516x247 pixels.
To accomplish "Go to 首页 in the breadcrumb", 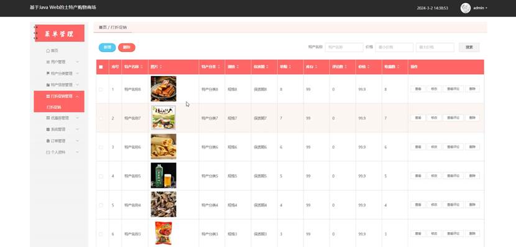I will 103,27.
